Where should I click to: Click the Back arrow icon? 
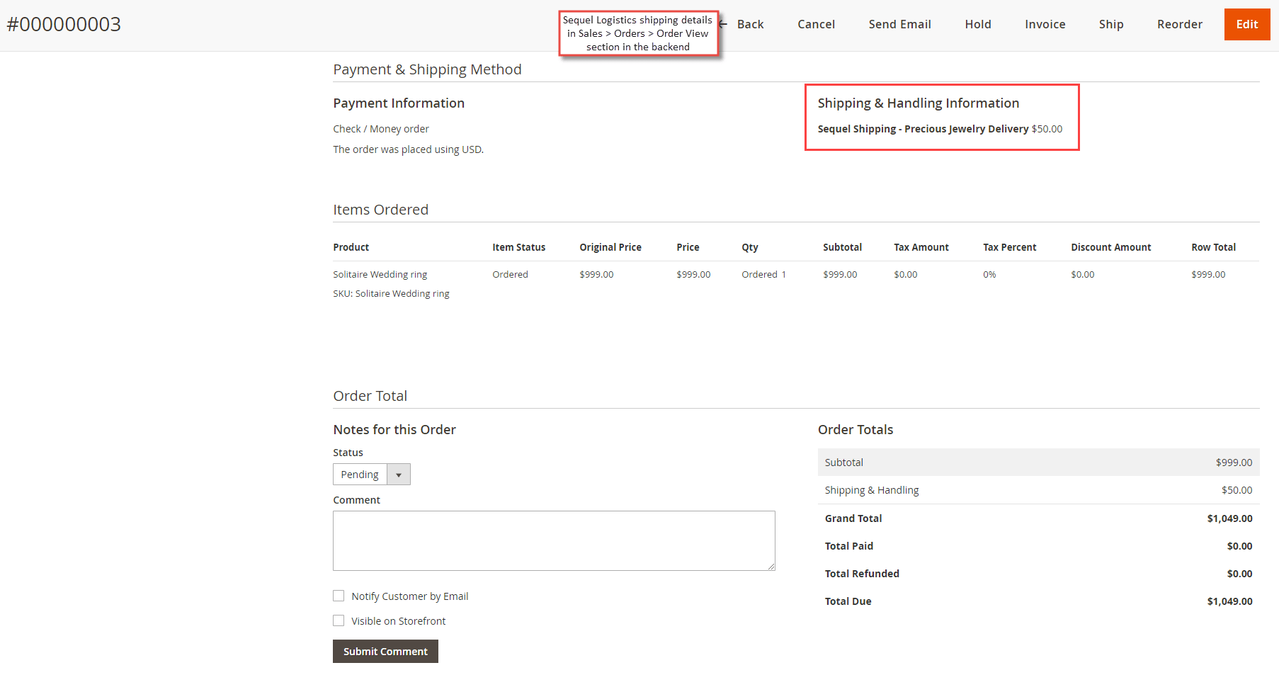[x=721, y=23]
